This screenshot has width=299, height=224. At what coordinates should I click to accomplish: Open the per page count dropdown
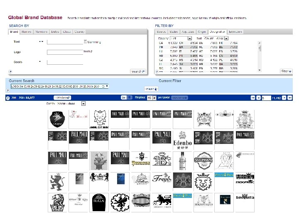(x=154, y=98)
